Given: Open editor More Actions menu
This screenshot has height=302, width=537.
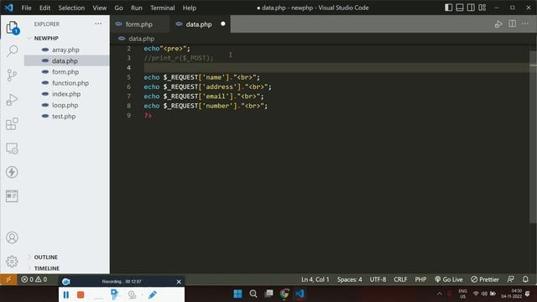Looking at the screenshot, I should point(525,24).
